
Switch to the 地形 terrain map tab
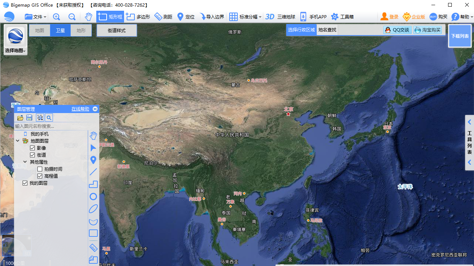click(x=81, y=30)
